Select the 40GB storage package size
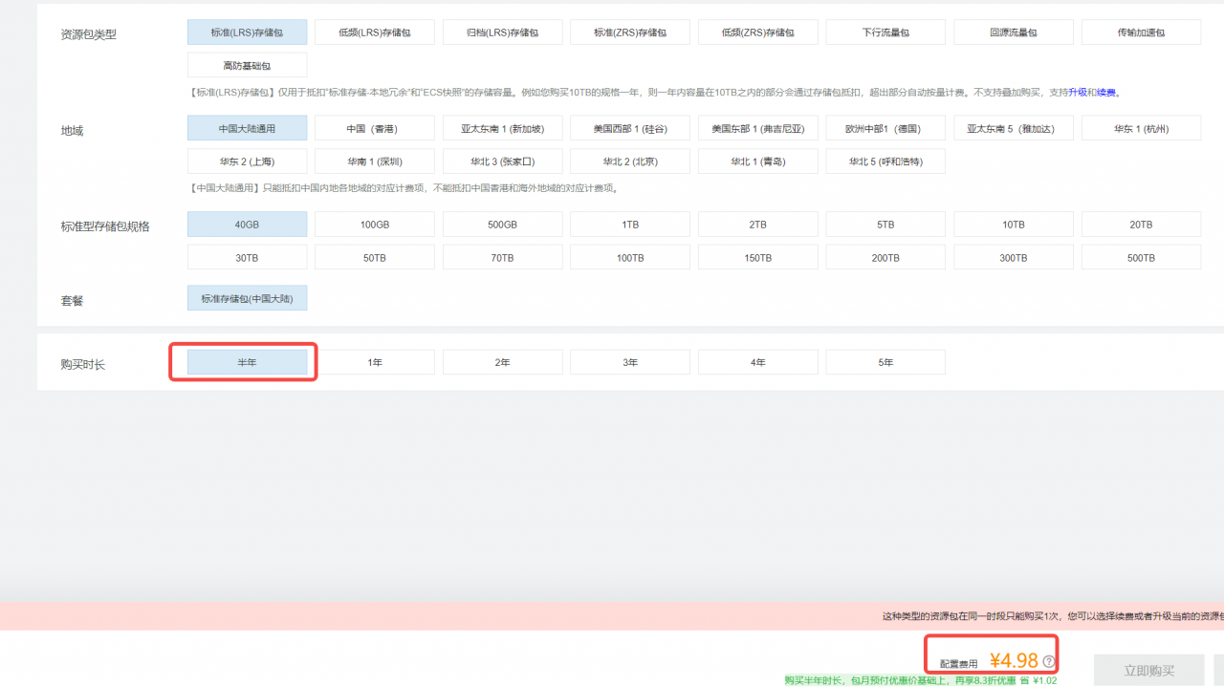Image resolution: width=1224 pixels, height=687 pixels. tap(247, 225)
